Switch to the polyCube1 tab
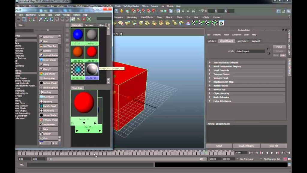The image size is (307, 173). (242, 41)
